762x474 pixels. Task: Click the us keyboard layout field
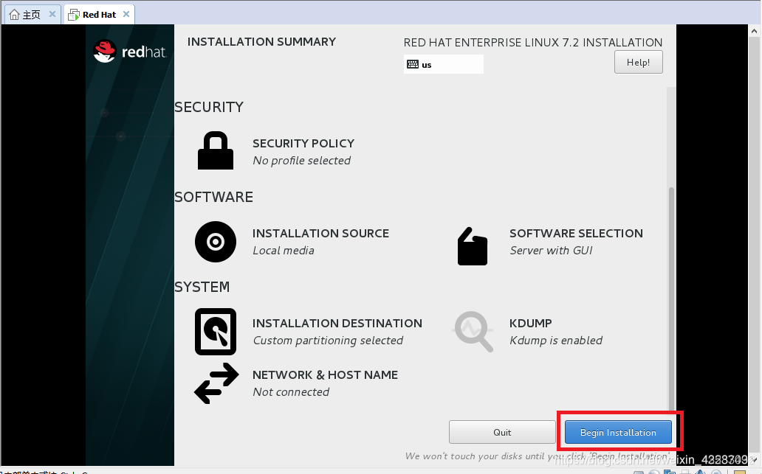(444, 64)
